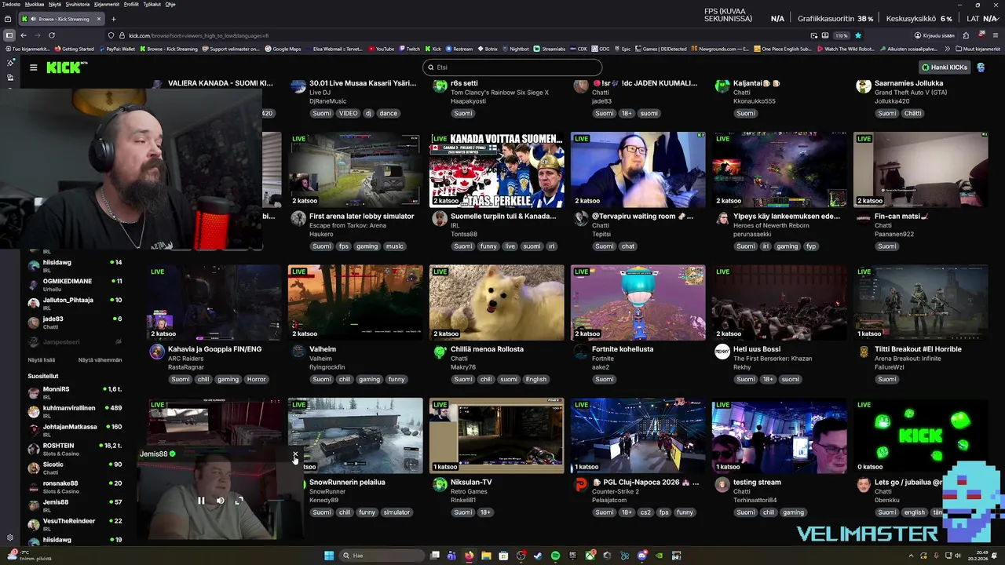Click the KICK logo
This screenshot has height=565, width=1005.
coord(65,67)
